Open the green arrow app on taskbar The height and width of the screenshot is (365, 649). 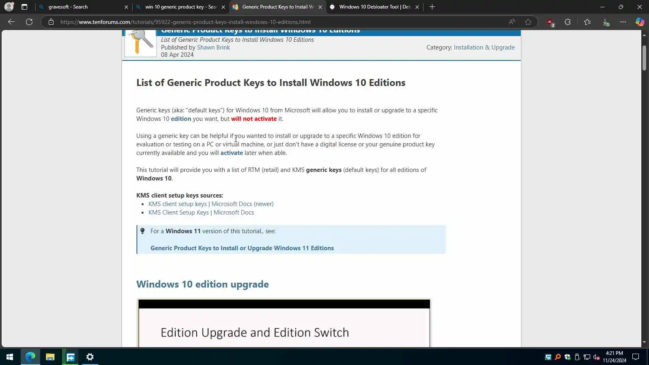[x=71, y=357]
